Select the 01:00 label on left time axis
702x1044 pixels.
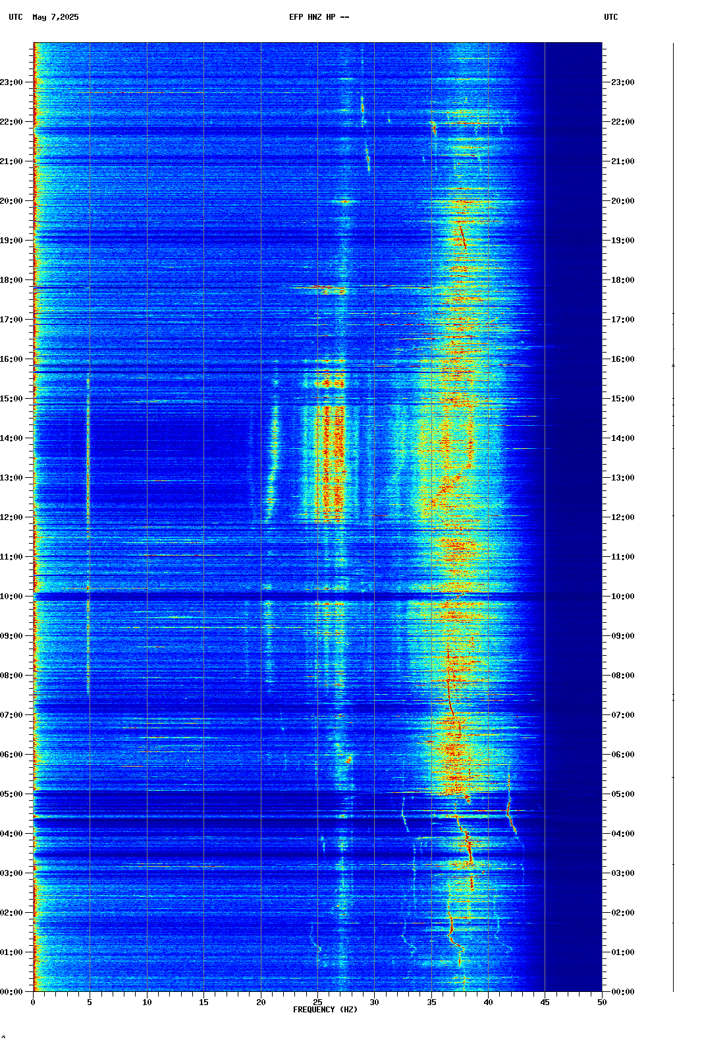[x=11, y=952]
